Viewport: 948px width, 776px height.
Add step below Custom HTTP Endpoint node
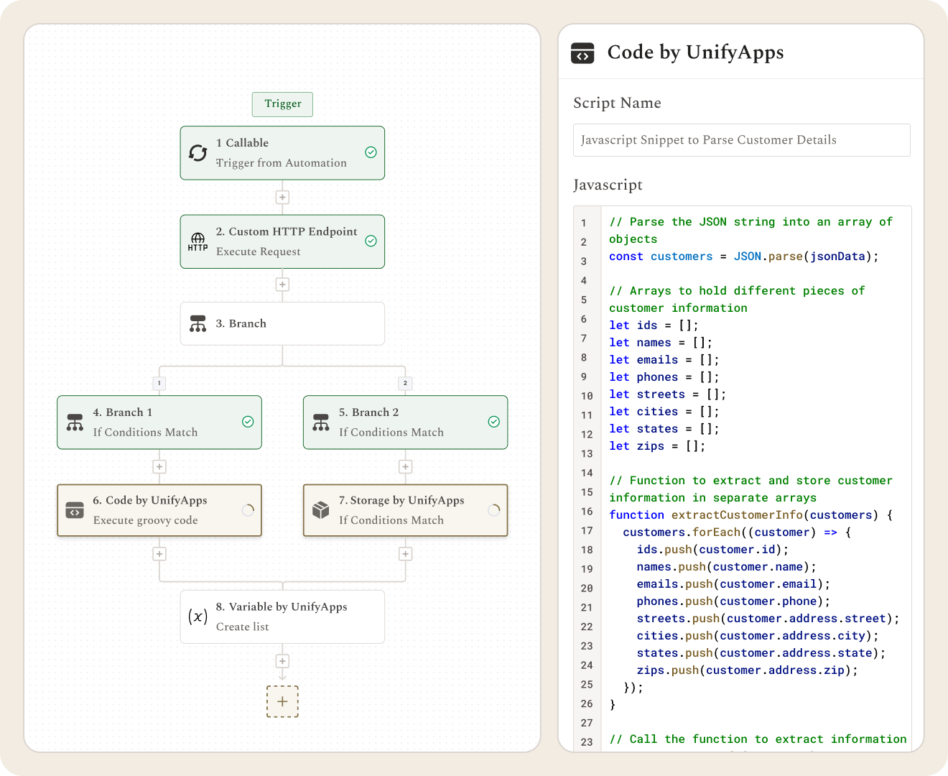point(283,285)
